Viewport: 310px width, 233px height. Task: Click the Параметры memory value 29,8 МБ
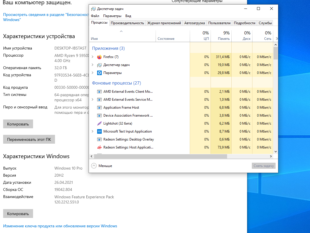[224, 73]
